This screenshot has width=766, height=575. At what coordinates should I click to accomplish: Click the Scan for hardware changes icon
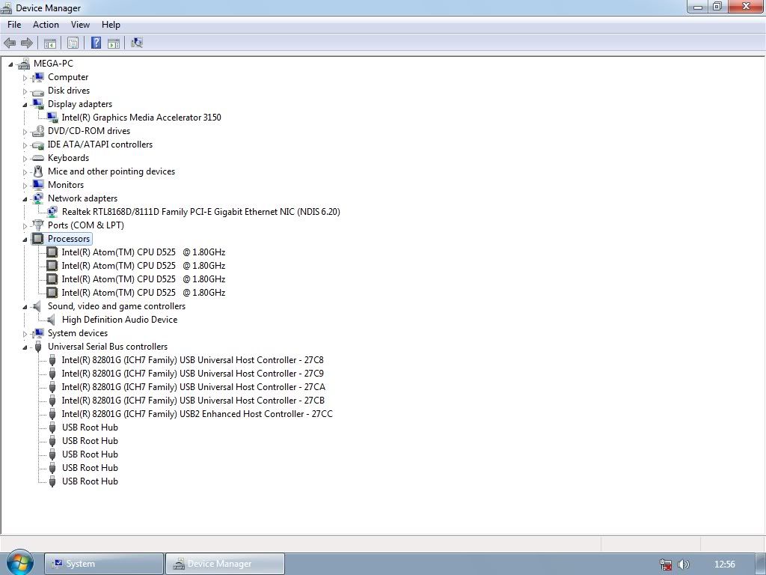click(x=137, y=43)
